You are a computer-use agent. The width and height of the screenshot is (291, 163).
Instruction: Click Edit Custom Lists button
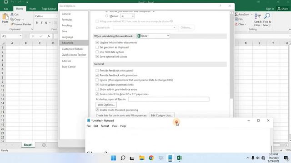tap(162, 115)
